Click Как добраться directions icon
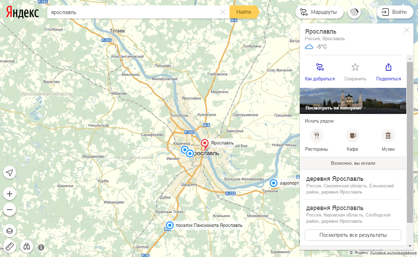The height and width of the screenshot is (257, 418). click(x=320, y=67)
